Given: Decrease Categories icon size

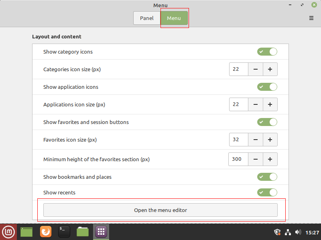Looking at the screenshot, I should pyautogui.click(x=256, y=69).
